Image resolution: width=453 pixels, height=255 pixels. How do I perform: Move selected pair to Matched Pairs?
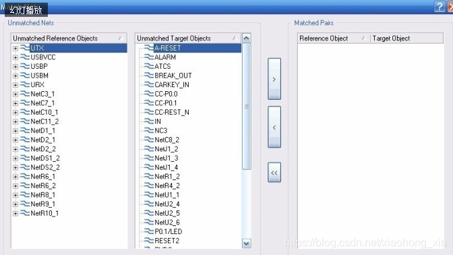pyautogui.click(x=274, y=79)
